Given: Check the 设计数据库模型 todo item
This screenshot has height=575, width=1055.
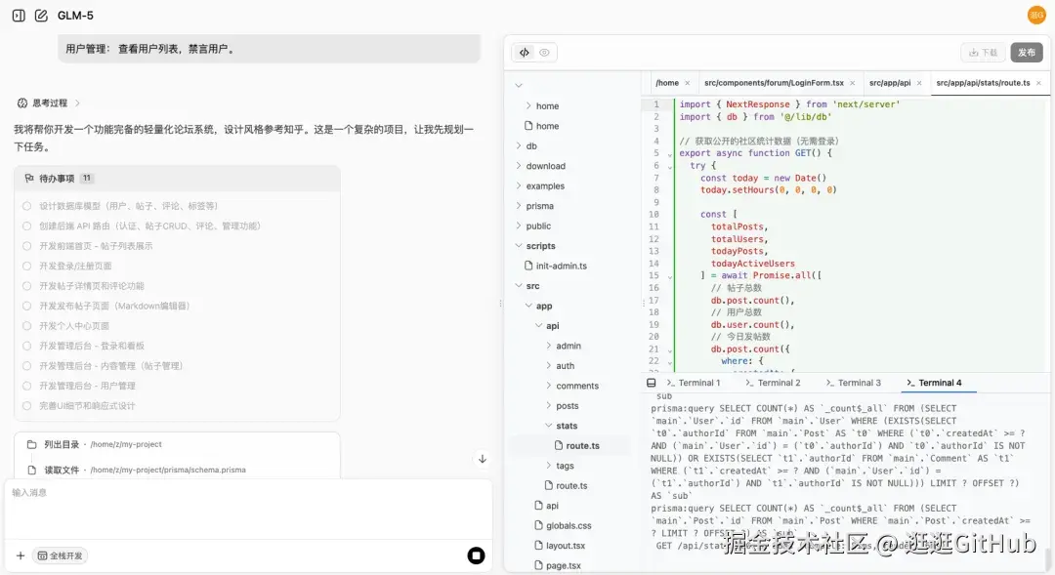Looking at the screenshot, I should (27, 206).
